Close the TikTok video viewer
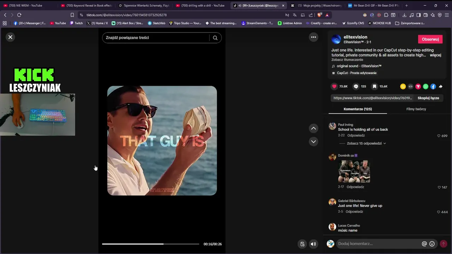 tap(10, 37)
